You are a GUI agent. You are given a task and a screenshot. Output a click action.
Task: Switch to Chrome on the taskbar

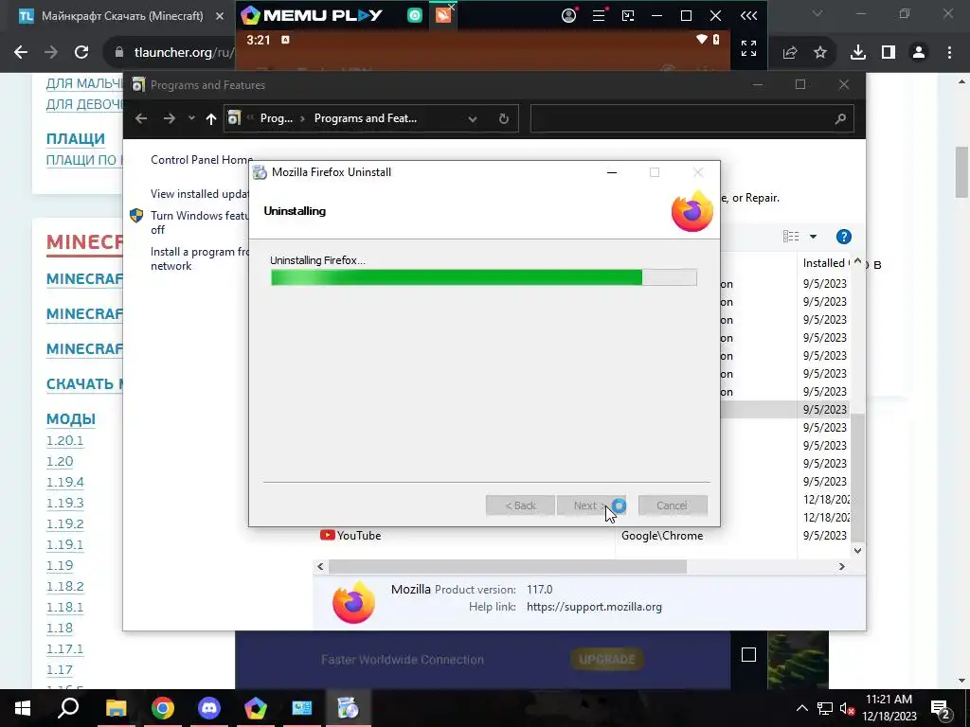tap(162, 708)
